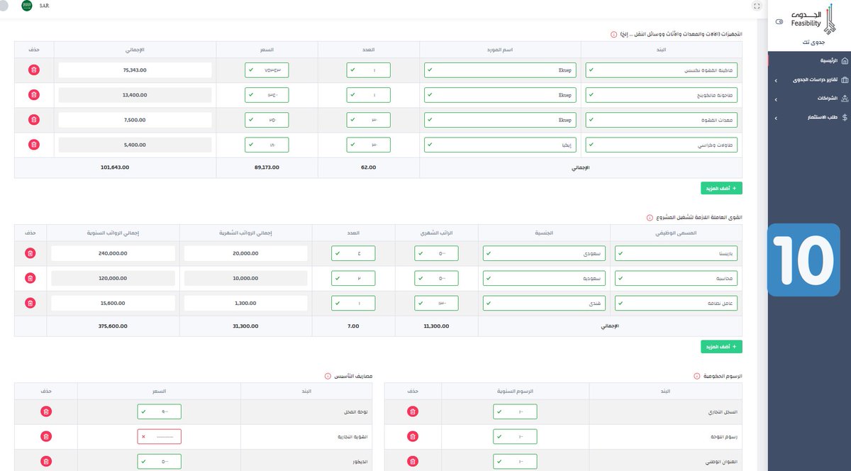
Task: Edit السجل التجاري annual fee field
Action: (515, 411)
